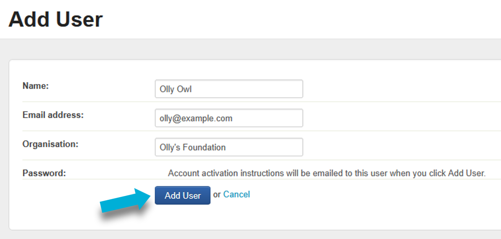Image resolution: width=501 pixels, height=239 pixels.
Task: Place cursor in the "Olly Owl" text
Action: (x=176, y=90)
